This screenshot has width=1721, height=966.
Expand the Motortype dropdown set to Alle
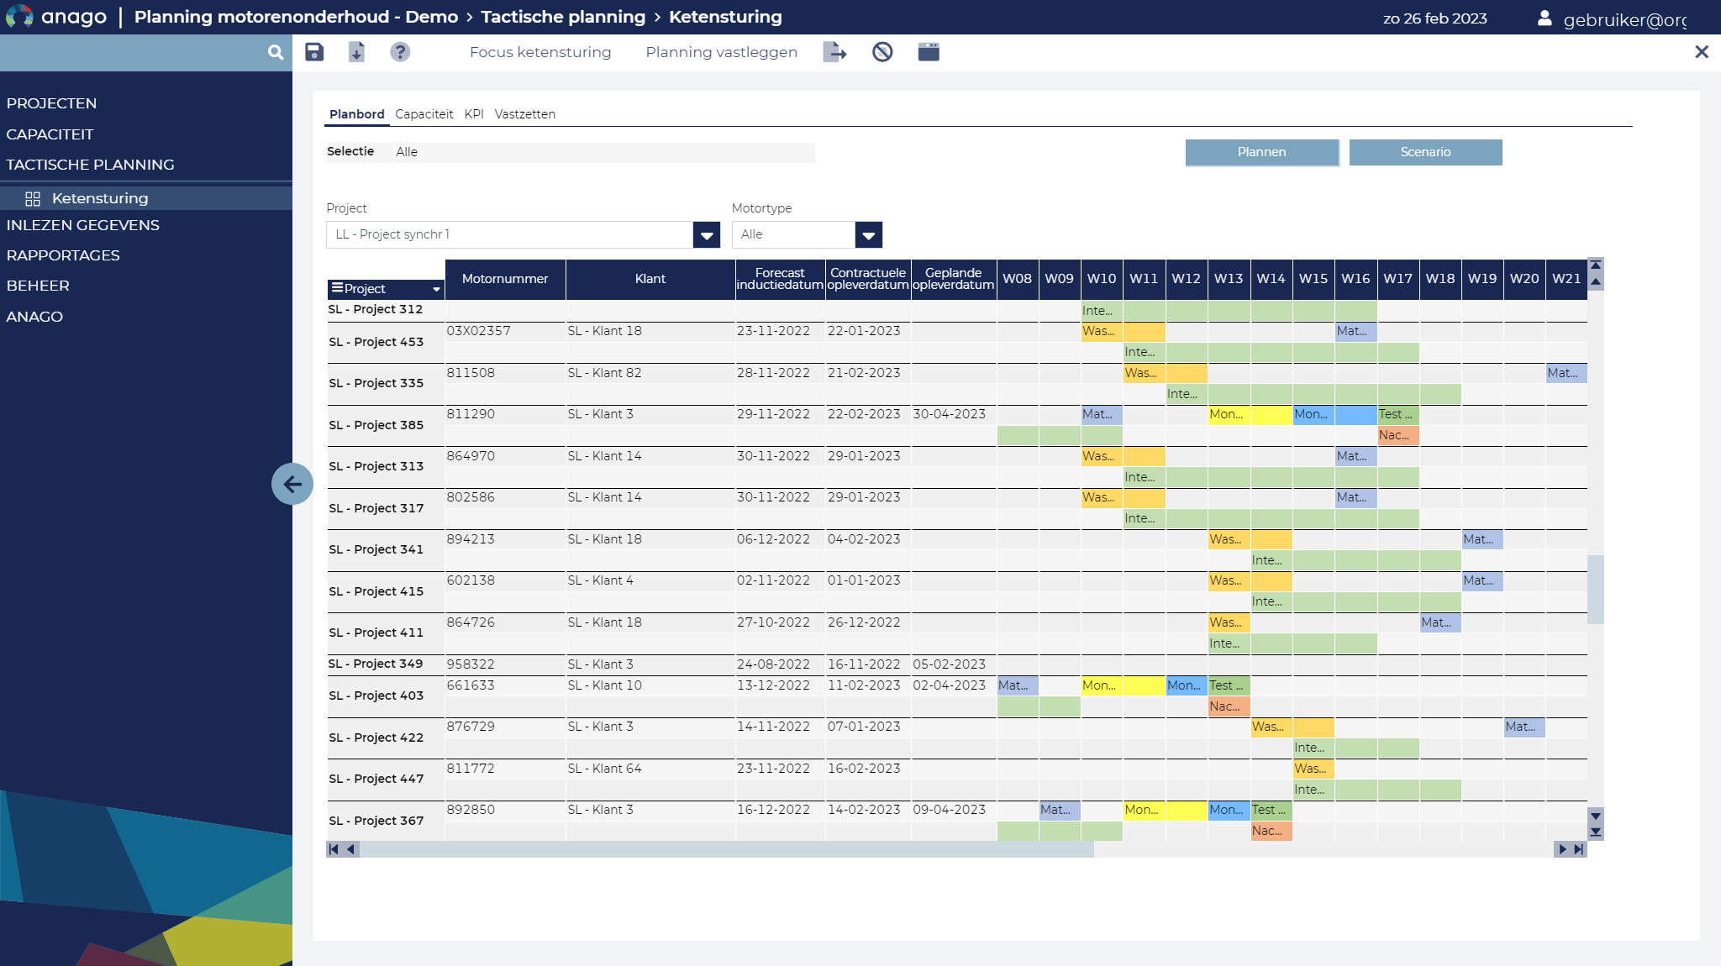pyautogui.click(x=869, y=234)
